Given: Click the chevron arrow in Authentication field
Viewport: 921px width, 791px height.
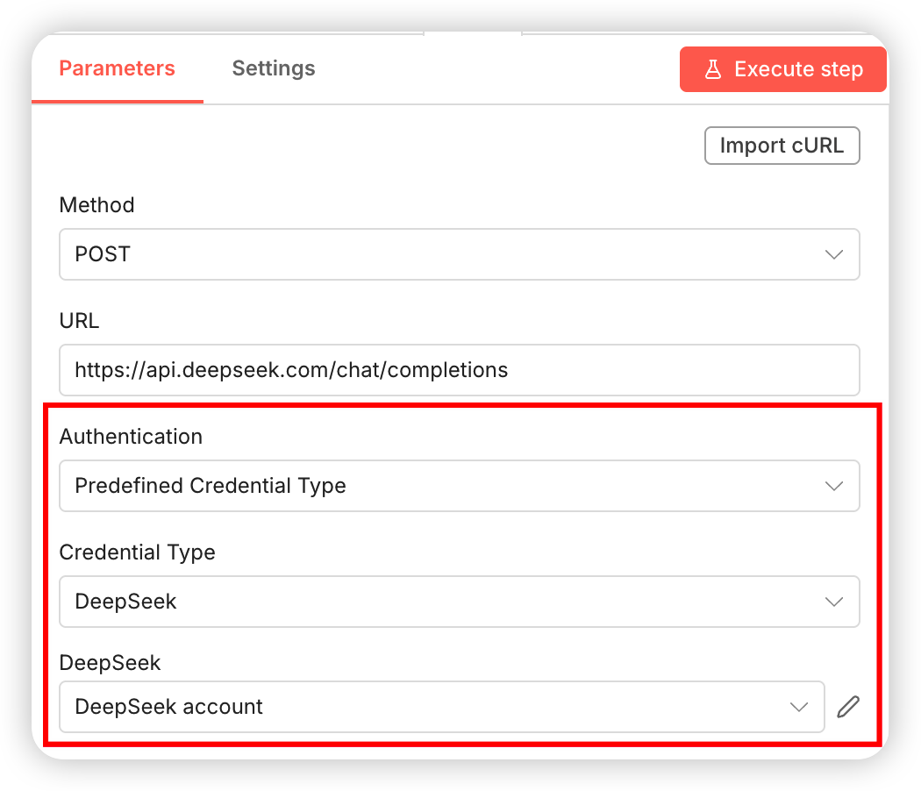Looking at the screenshot, I should 834,486.
